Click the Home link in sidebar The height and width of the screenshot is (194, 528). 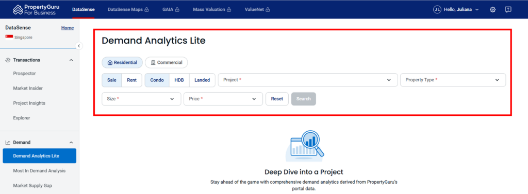(68, 28)
